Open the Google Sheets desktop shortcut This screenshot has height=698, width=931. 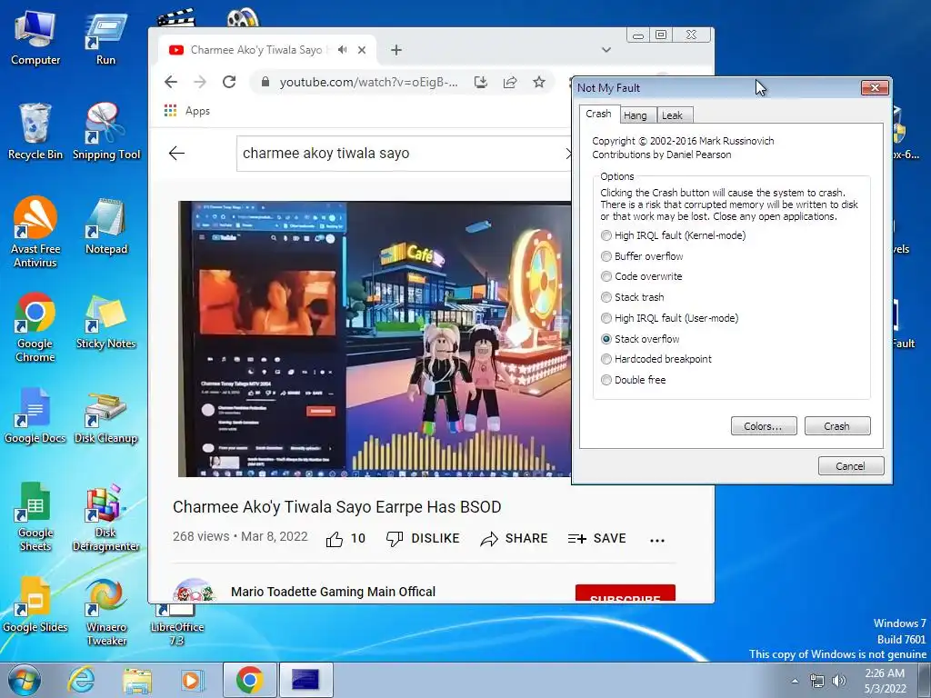pyautogui.click(x=35, y=516)
